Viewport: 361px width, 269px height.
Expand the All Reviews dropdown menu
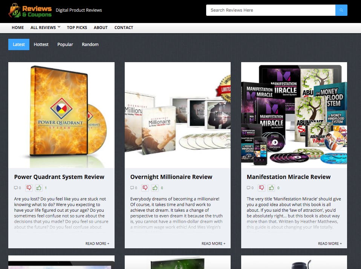[x=45, y=28]
